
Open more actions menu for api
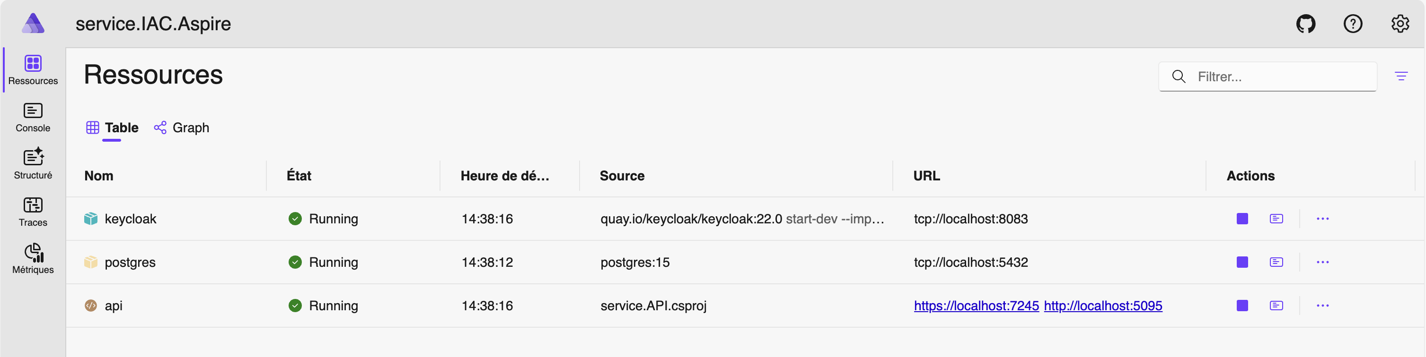click(x=1322, y=306)
